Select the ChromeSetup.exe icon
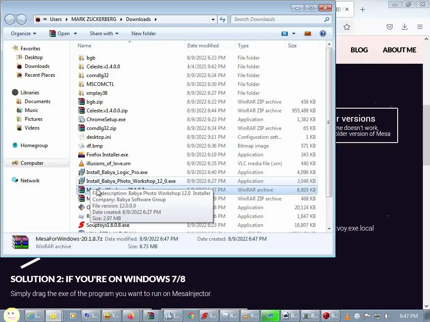The image size is (430, 322). pos(81,119)
